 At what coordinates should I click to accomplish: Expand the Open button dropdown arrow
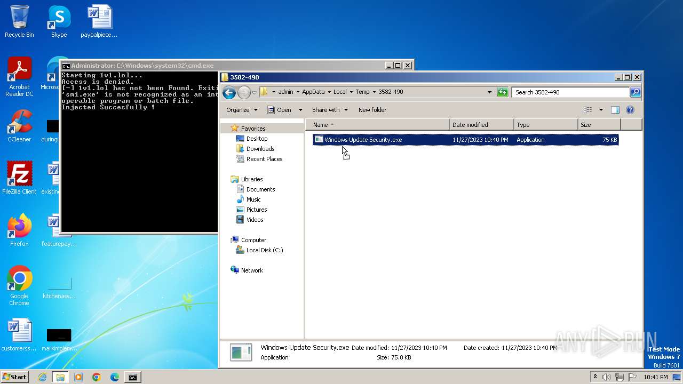(x=300, y=110)
